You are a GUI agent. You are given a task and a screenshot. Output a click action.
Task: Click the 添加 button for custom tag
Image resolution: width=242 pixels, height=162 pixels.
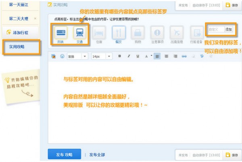point(229,29)
